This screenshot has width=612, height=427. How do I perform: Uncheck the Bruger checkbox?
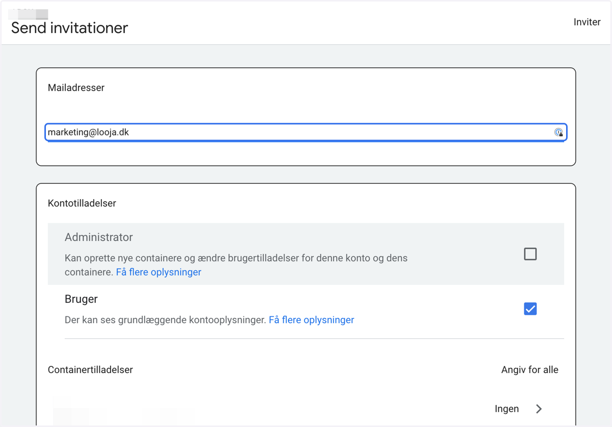(x=530, y=309)
